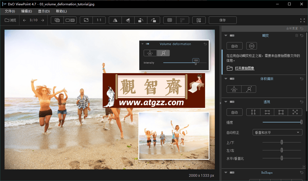Collapse the 体积偏斜 volume deformation panel
This screenshot has height=181, width=308.
(x=226, y=79)
